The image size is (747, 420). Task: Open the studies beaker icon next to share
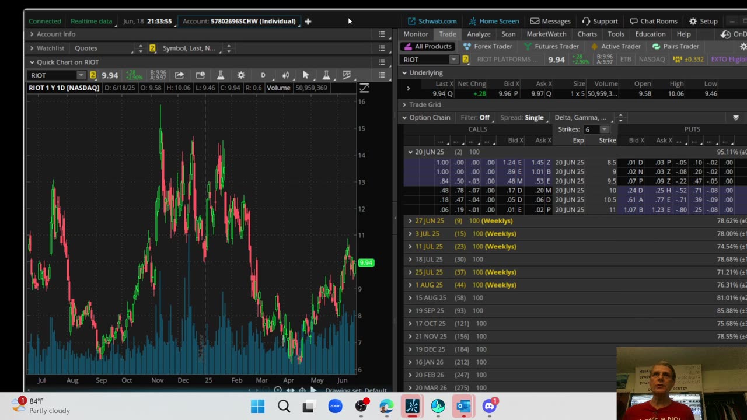(221, 75)
